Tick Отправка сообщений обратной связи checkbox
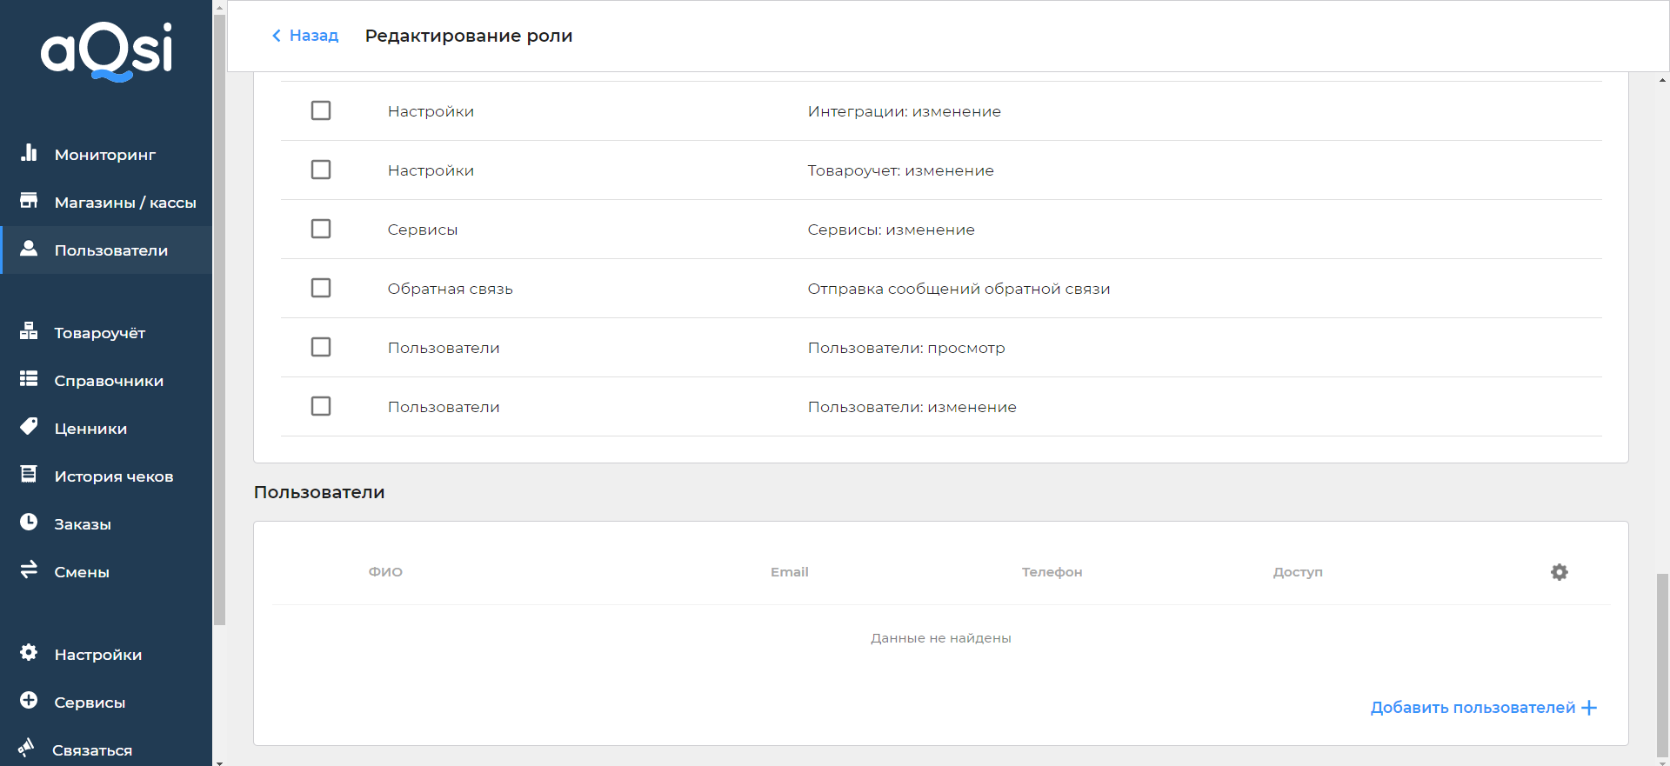 click(x=321, y=288)
